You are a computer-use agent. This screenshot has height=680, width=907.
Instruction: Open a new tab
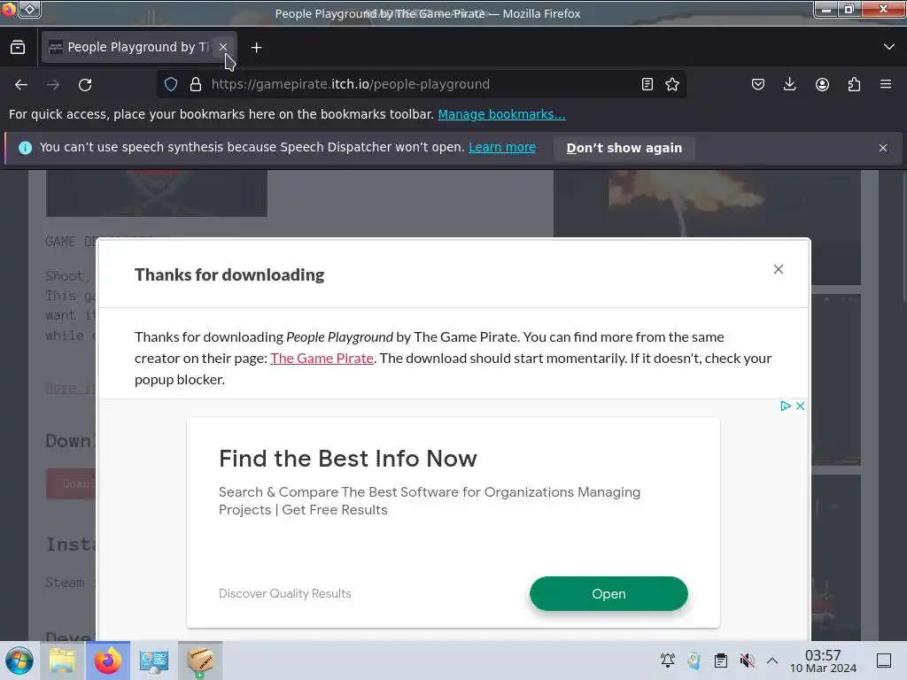(x=256, y=48)
